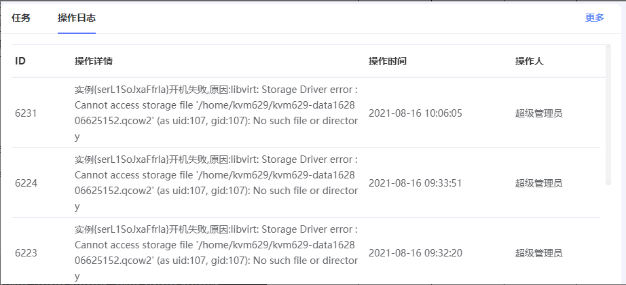Select log entry ID 6231
The image size is (626, 285).
26,113
